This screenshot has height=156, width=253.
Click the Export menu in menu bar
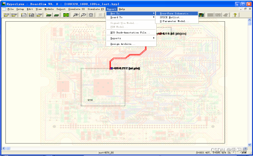111,9
